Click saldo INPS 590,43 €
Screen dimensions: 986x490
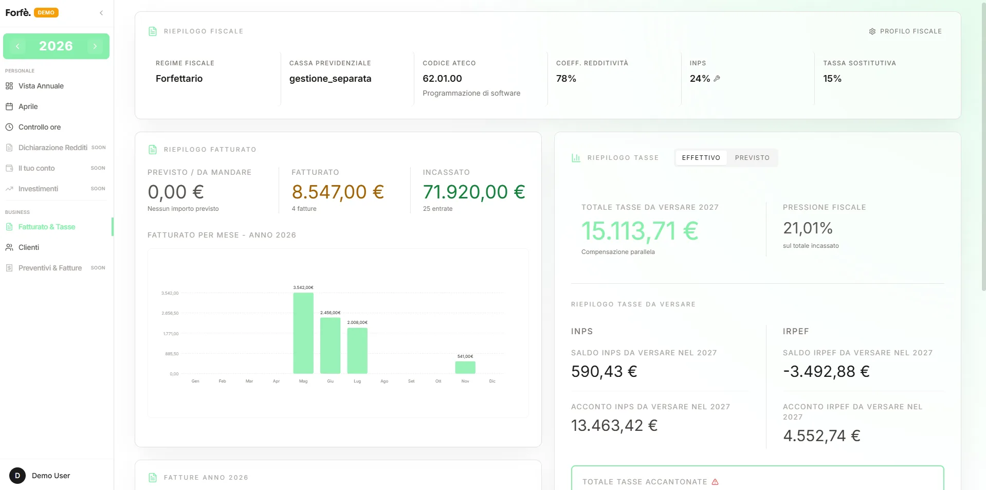[x=605, y=372]
